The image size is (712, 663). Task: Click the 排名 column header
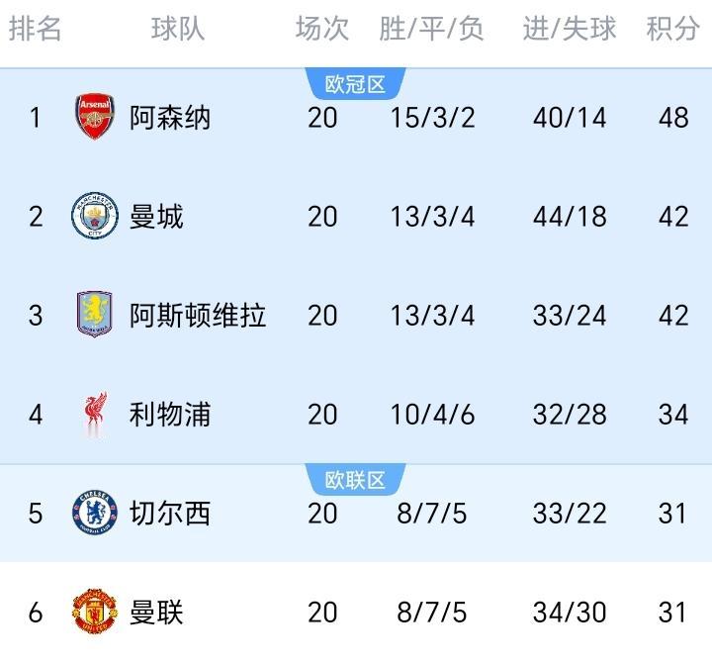36,30
